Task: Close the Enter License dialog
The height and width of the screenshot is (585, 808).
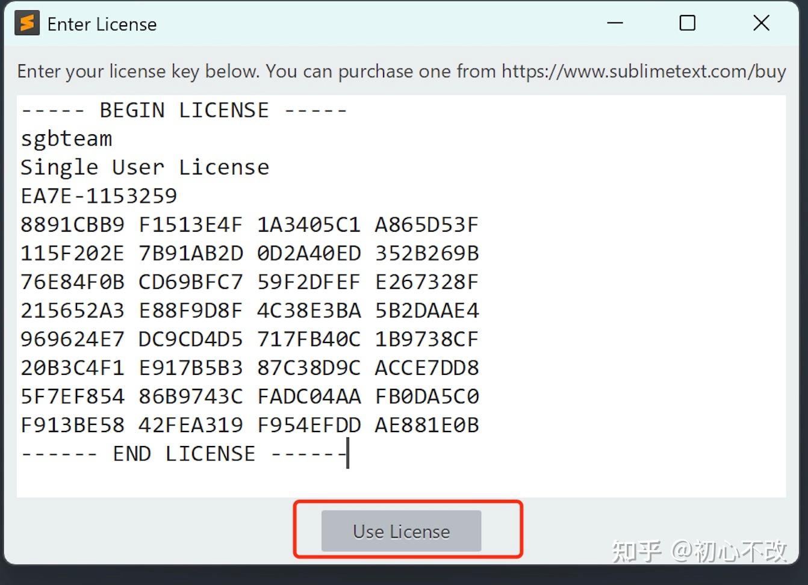Action: [x=760, y=23]
